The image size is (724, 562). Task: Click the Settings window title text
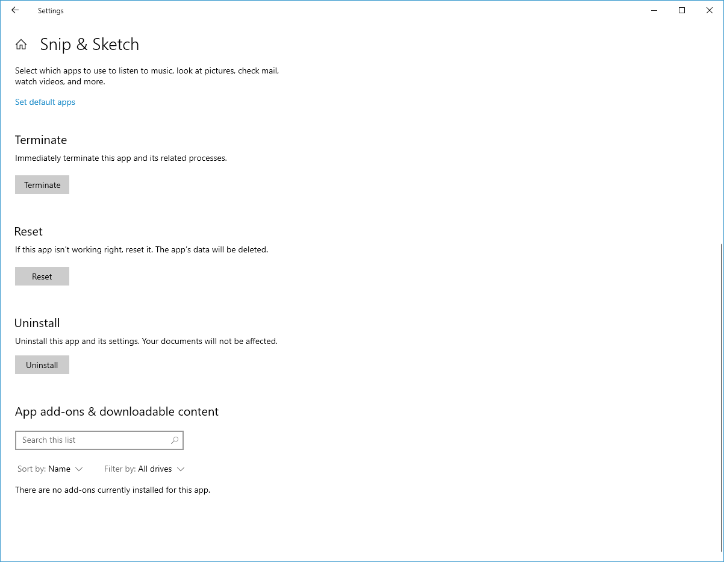pyautogui.click(x=51, y=11)
